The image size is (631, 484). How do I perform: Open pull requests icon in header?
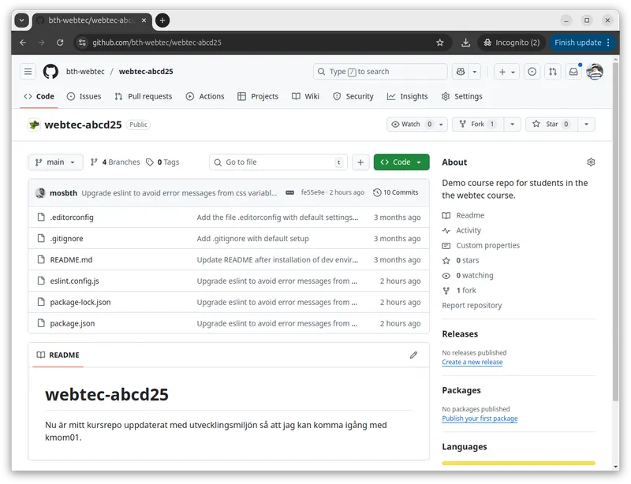[553, 72]
